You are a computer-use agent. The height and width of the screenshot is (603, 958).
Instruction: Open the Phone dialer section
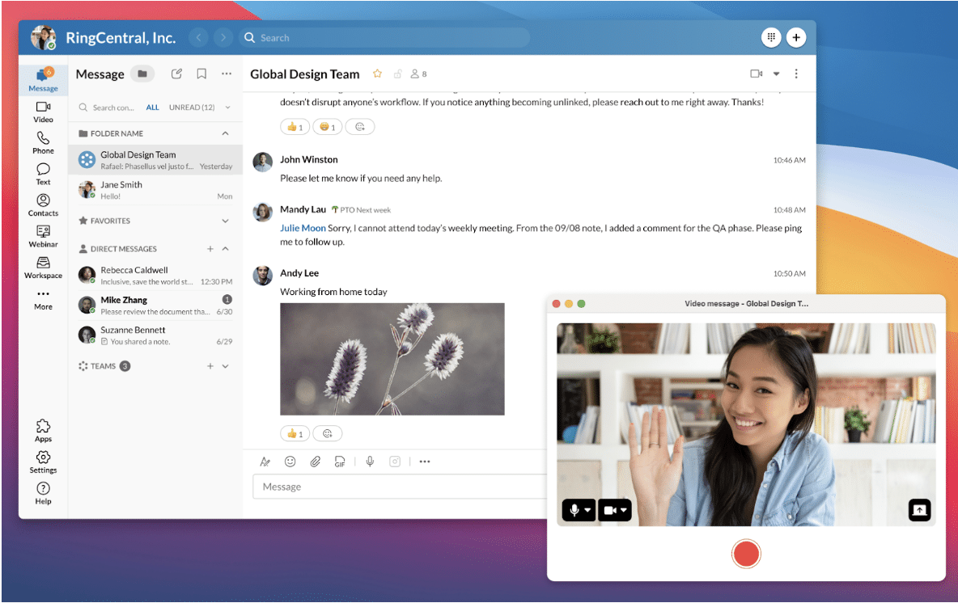pos(43,143)
